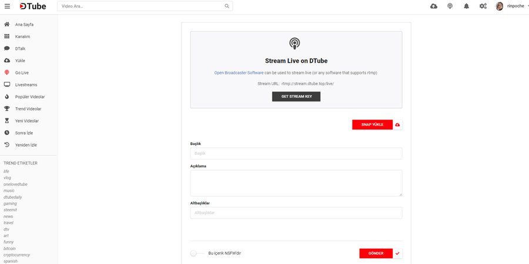
Task: Click the Yeni Videolar hourglass icon
Action: coord(6,120)
